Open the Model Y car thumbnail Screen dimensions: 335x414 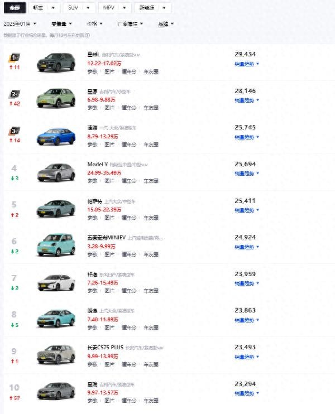coord(55,172)
